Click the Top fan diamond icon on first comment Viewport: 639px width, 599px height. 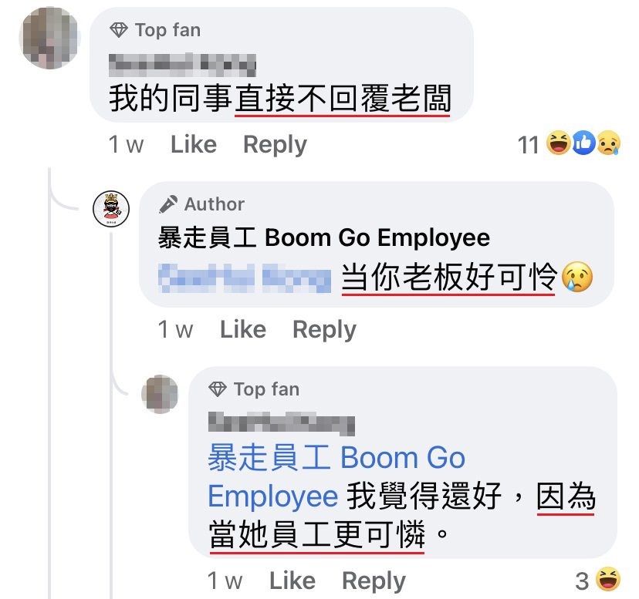point(119,31)
